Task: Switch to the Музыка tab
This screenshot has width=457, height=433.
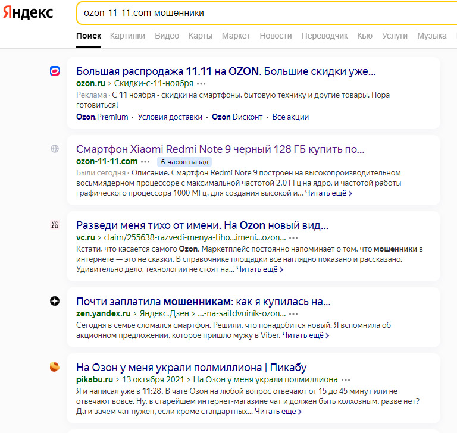Action: tap(431, 36)
